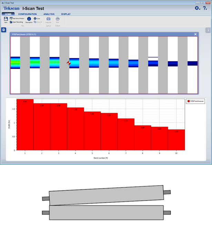Select band 4 bar labeled 1.55
The image size is (212, 227).
coord(75,129)
